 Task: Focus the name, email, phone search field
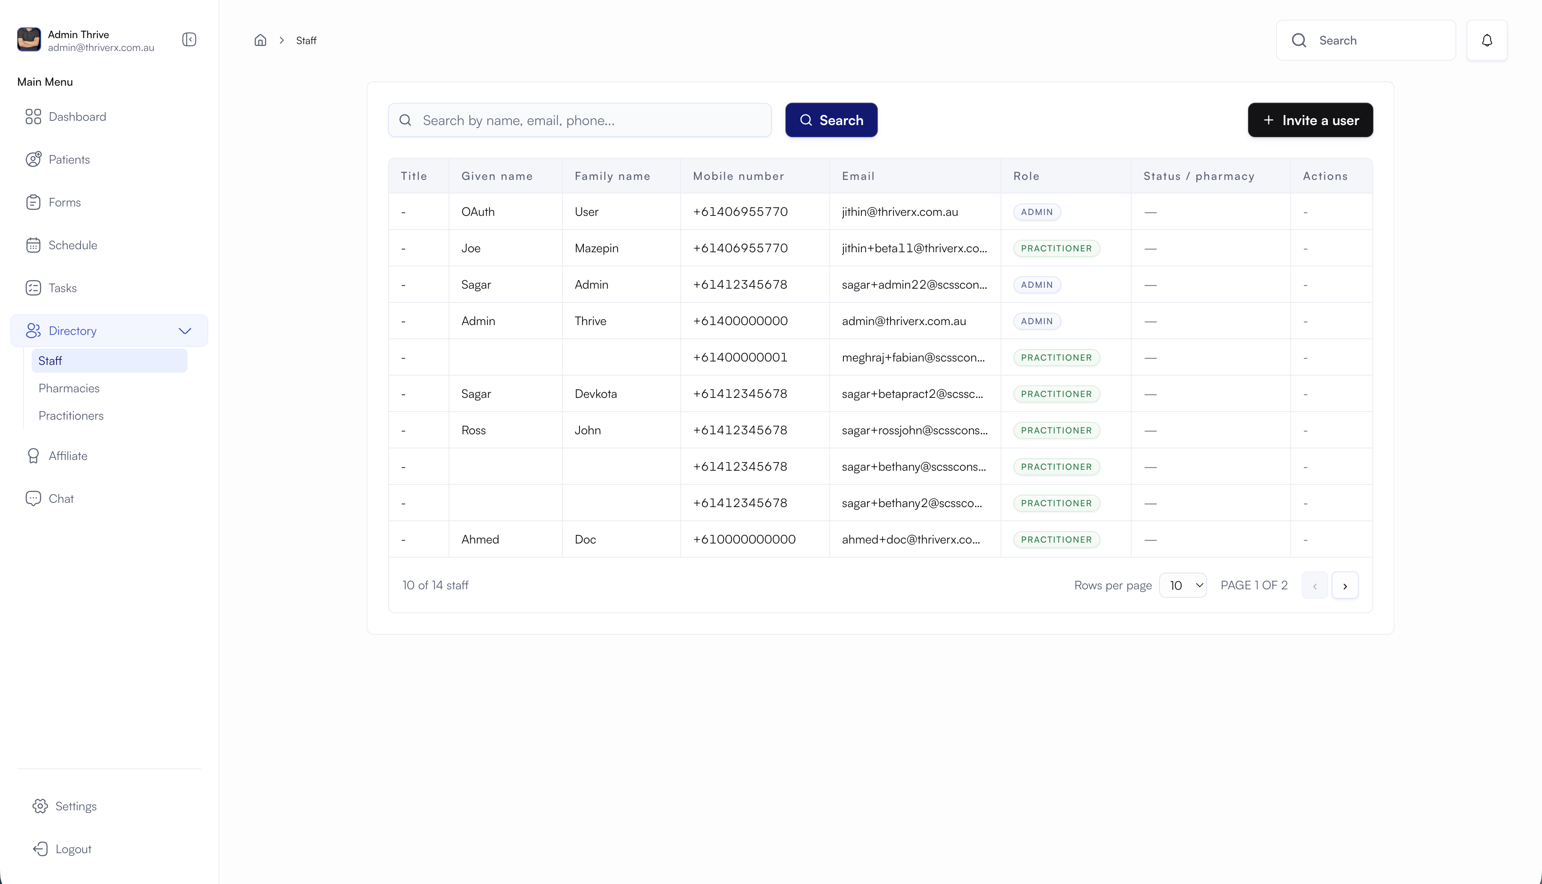coord(580,120)
